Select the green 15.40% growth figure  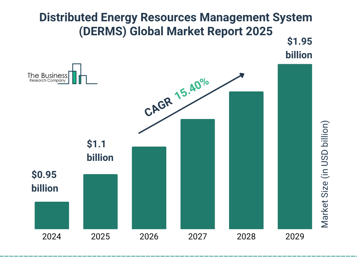pos(191,89)
